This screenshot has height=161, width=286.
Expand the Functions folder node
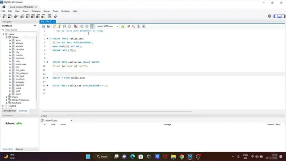[x=7, y=103]
